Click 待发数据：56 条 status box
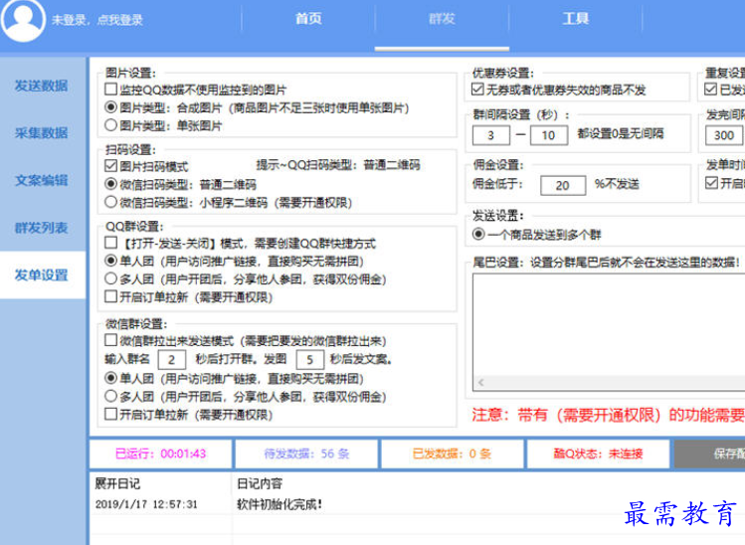 (306, 454)
